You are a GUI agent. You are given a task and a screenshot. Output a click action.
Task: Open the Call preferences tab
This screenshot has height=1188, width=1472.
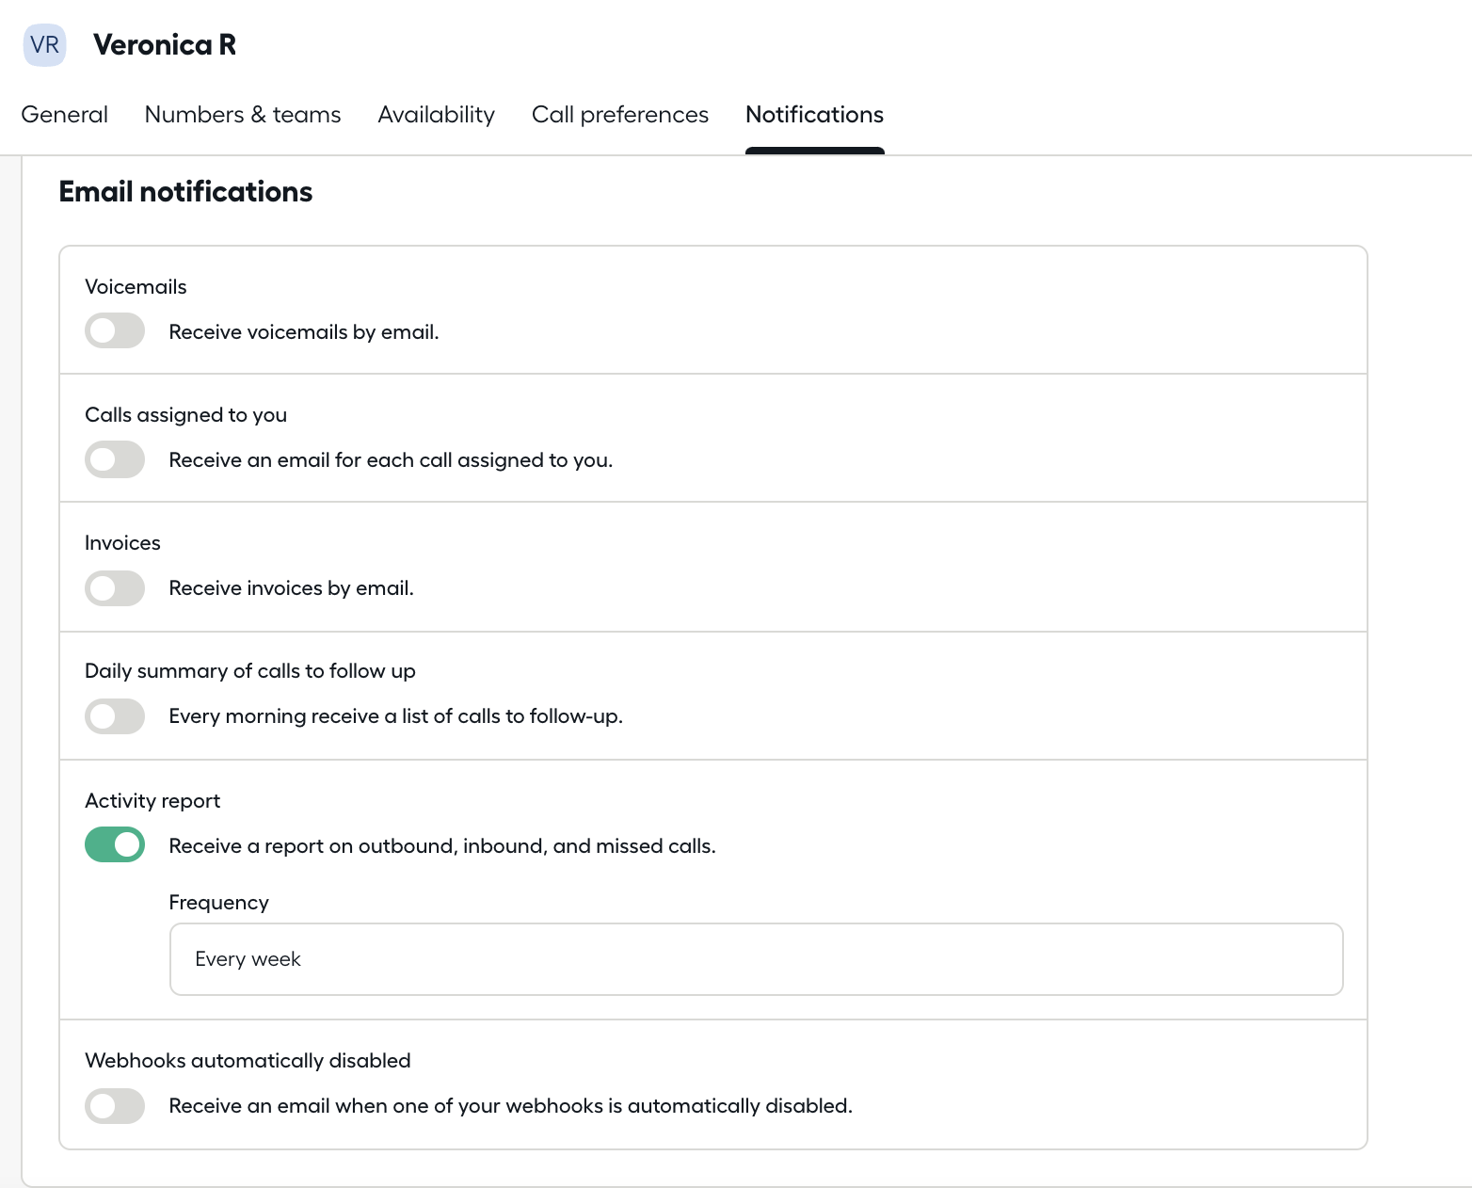619,115
